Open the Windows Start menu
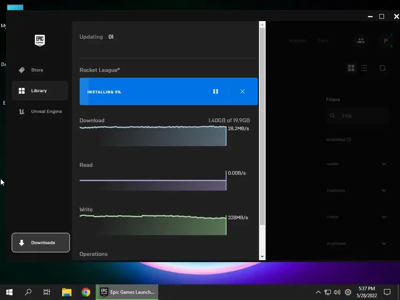This screenshot has height=300, width=400. click(x=9, y=292)
